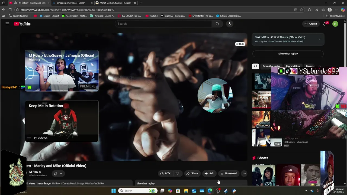Click the YouTube search magnifier button
The width and height of the screenshot is (347, 195).
click(217, 24)
